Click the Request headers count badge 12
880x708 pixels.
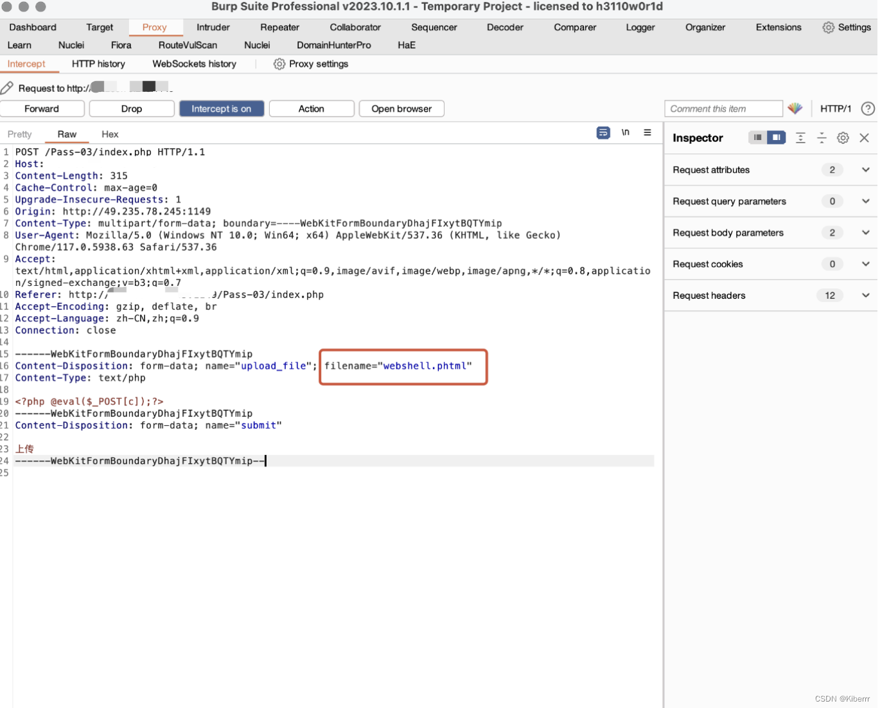[830, 296]
